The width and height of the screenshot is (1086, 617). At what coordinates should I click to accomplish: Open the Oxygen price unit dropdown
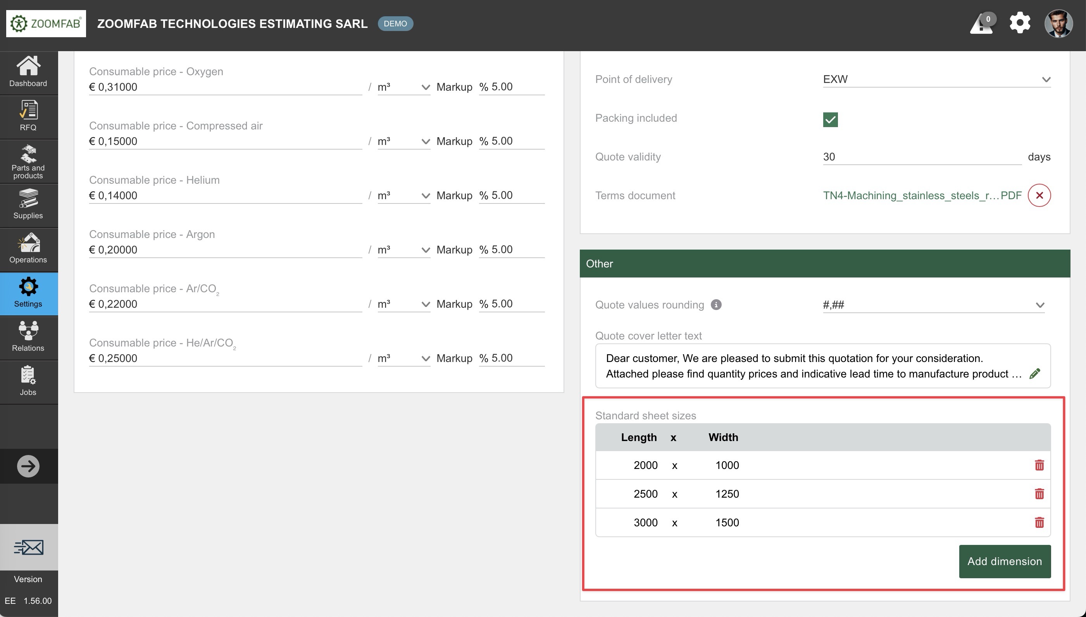point(403,87)
